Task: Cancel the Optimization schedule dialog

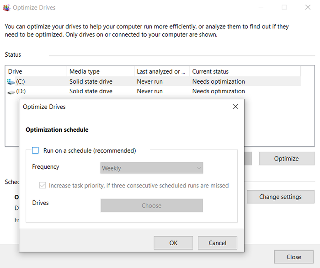Action: click(218, 243)
